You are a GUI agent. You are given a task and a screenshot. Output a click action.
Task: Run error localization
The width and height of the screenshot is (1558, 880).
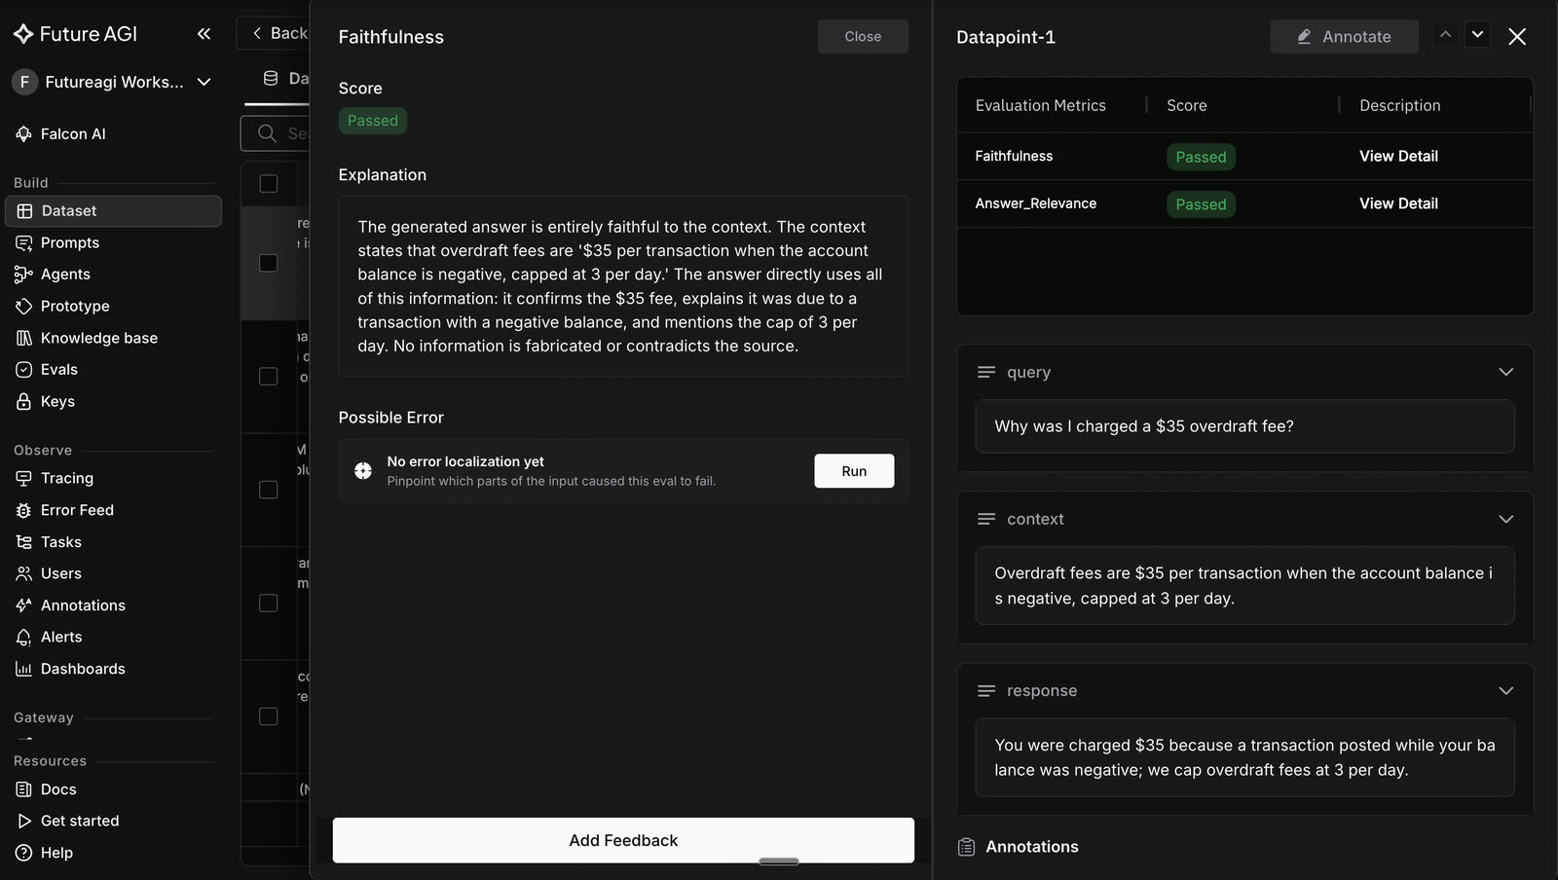(x=854, y=471)
